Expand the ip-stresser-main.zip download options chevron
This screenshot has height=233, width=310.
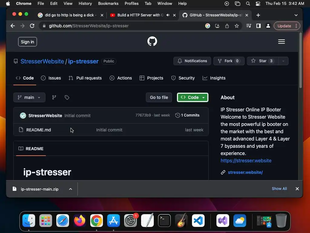pyautogui.click(x=71, y=189)
